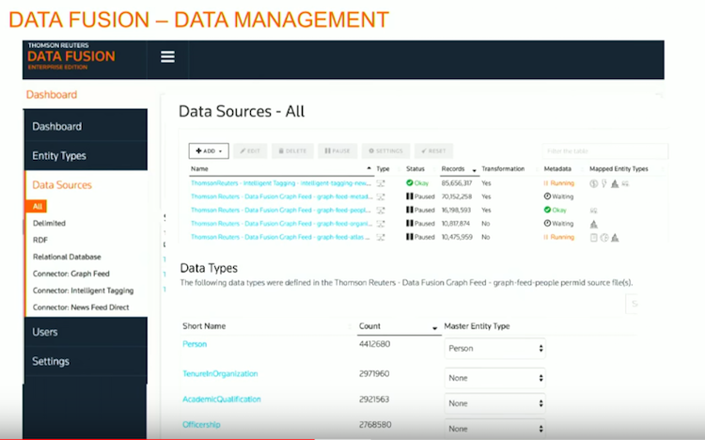Open the Add dropdown button

click(x=209, y=151)
